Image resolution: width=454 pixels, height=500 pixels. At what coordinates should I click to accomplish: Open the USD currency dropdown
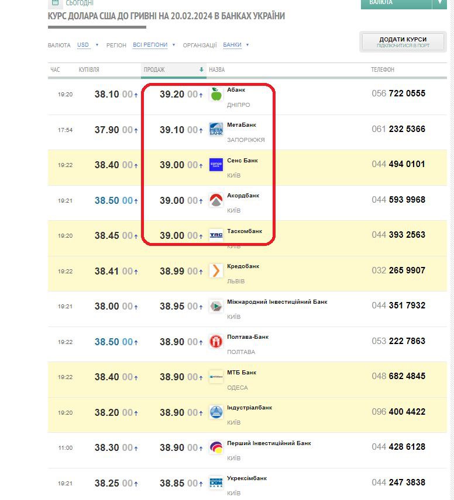point(88,45)
